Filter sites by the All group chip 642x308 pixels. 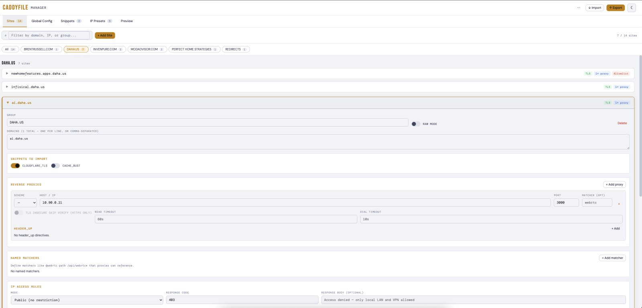coord(10,49)
